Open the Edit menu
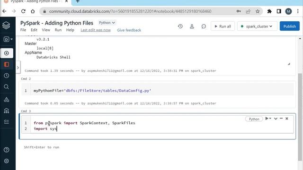Viewport: 303px width, 170px height. [34, 30]
